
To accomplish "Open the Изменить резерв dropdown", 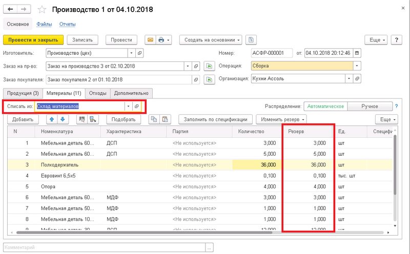I will coord(281,119).
